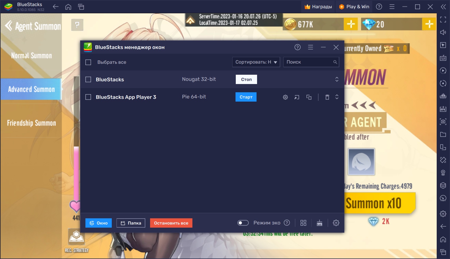
Task: Open settings gear in right sidebar
Action: tap(443, 214)
